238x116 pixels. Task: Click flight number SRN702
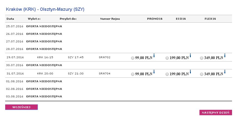pyautogui.click(x=104, y=57)
